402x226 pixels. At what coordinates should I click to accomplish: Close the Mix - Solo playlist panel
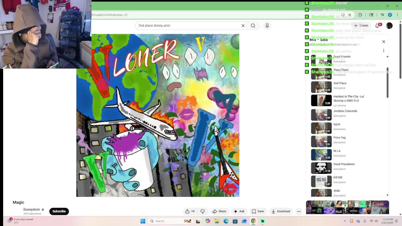tap(383, 41)
